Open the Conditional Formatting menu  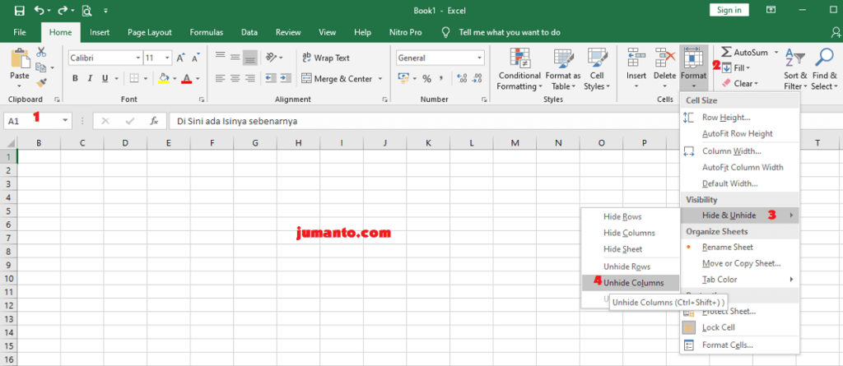[519, 69]
